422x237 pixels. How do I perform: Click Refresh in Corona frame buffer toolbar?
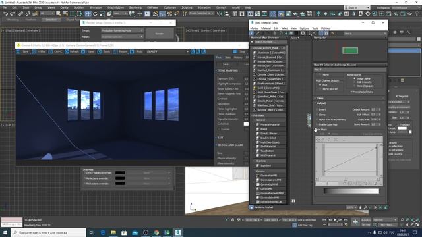click(72, 51)
